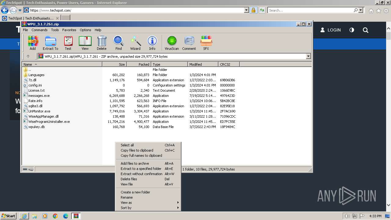Open Chrome from the taskbar
391x220 pixels.
[x=55, y=216]
